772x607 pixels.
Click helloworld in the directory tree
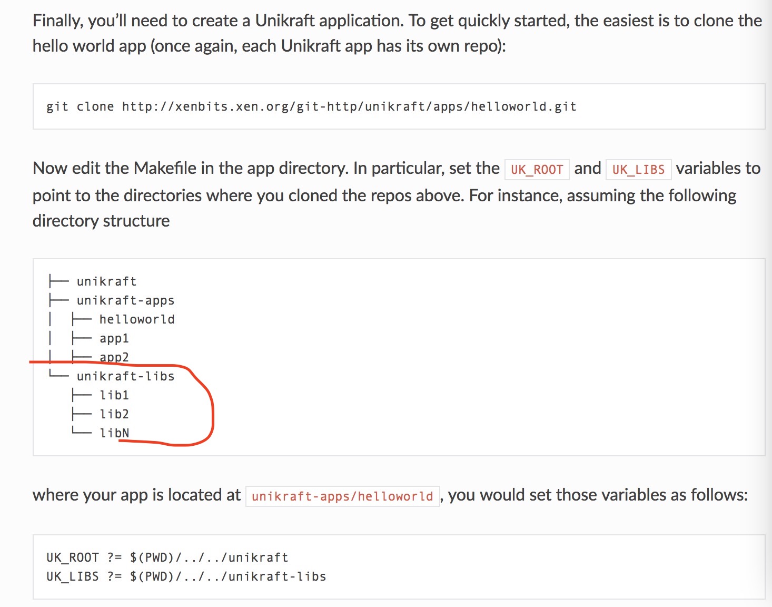pyautogui.click(x=137, y=319)
